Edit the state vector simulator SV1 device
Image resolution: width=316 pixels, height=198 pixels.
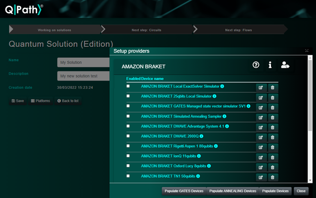261,108
